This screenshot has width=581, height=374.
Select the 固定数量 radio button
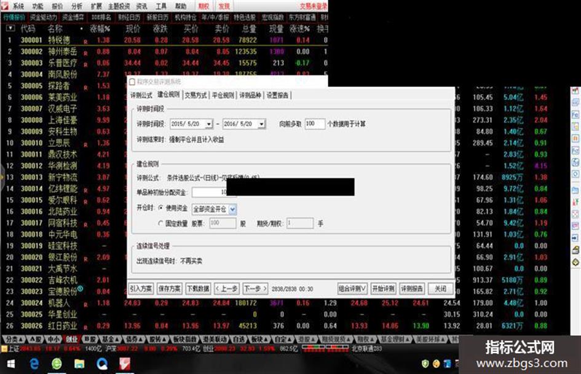[x=161, y=224]
